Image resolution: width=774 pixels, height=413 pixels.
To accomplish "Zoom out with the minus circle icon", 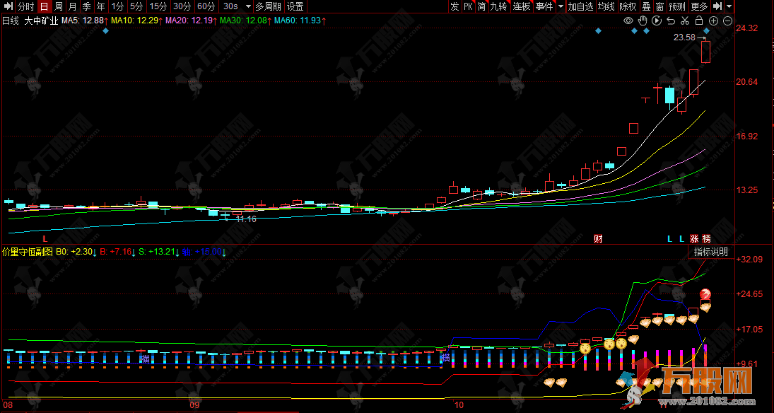I will 727,21.
